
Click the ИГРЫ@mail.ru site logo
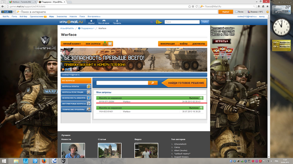(71, 22)
